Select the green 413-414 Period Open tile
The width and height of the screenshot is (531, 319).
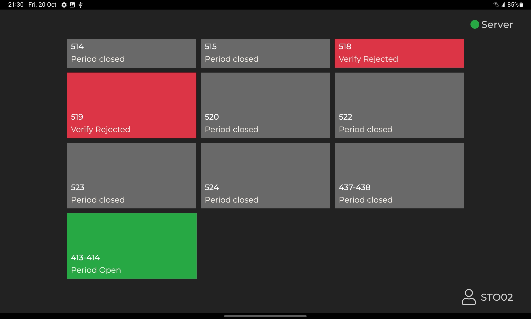point(131,246)
